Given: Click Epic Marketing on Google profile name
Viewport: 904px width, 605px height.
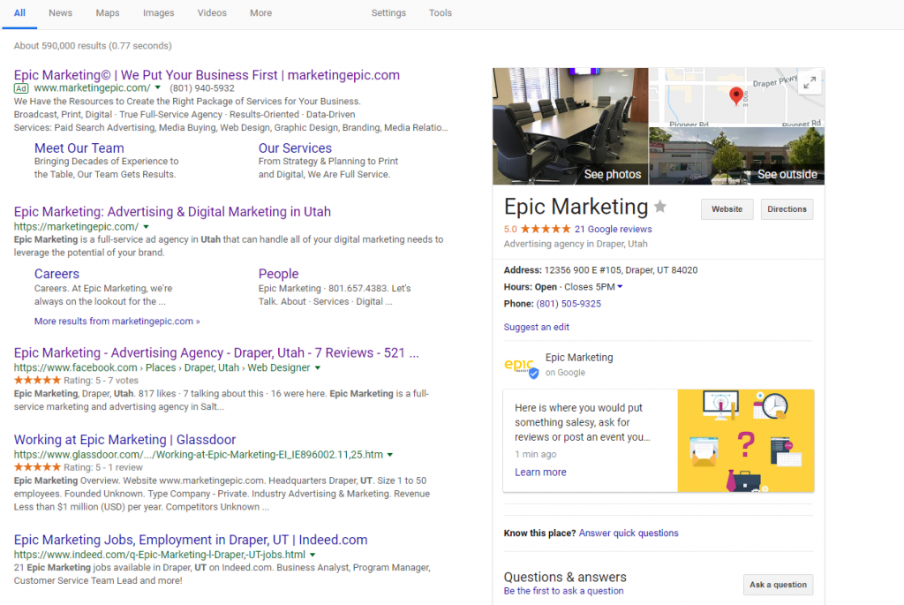Looking at the screenshot, I should pos(579,358).
